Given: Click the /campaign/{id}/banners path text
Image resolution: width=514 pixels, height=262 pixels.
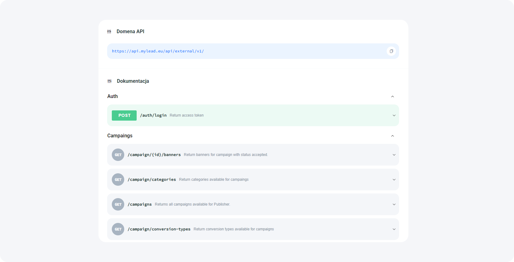Looking at the screenshot, I should (154, 155).
